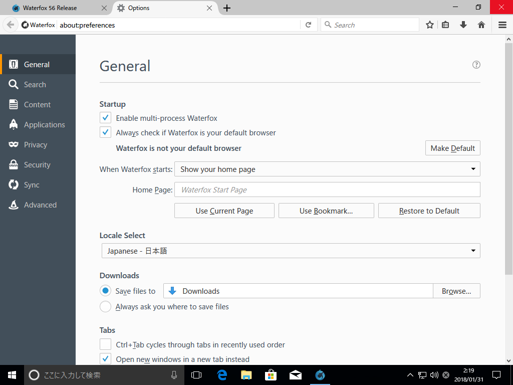513x385 pixels.
Task: Open Content preferences category
Action: [x=38, y=104]
